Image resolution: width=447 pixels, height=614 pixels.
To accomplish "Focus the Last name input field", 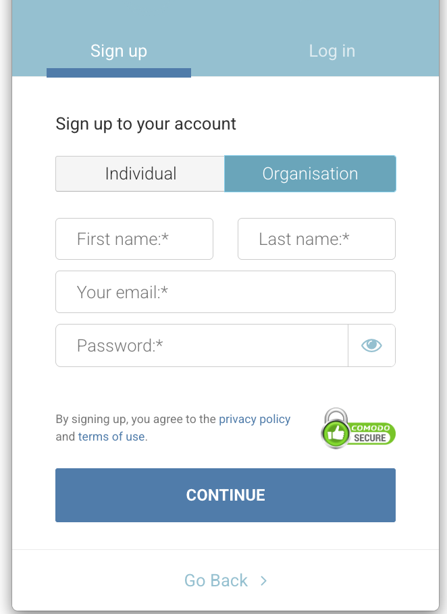I will pos(316,239).
